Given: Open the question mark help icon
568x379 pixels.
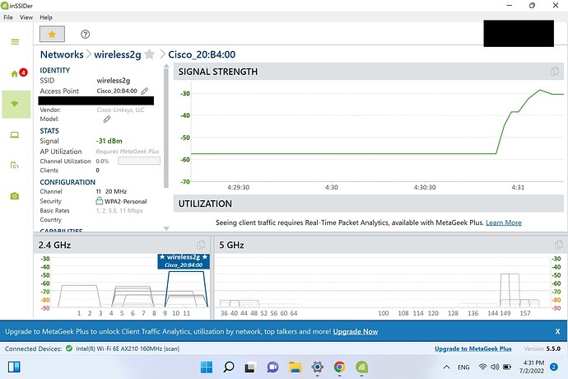Looking at the screenshot, I should 85,34.
